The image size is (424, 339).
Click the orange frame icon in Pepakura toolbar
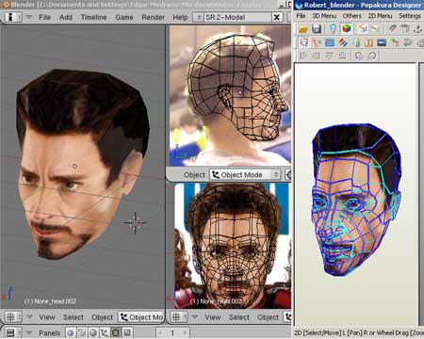pos(368,42)
